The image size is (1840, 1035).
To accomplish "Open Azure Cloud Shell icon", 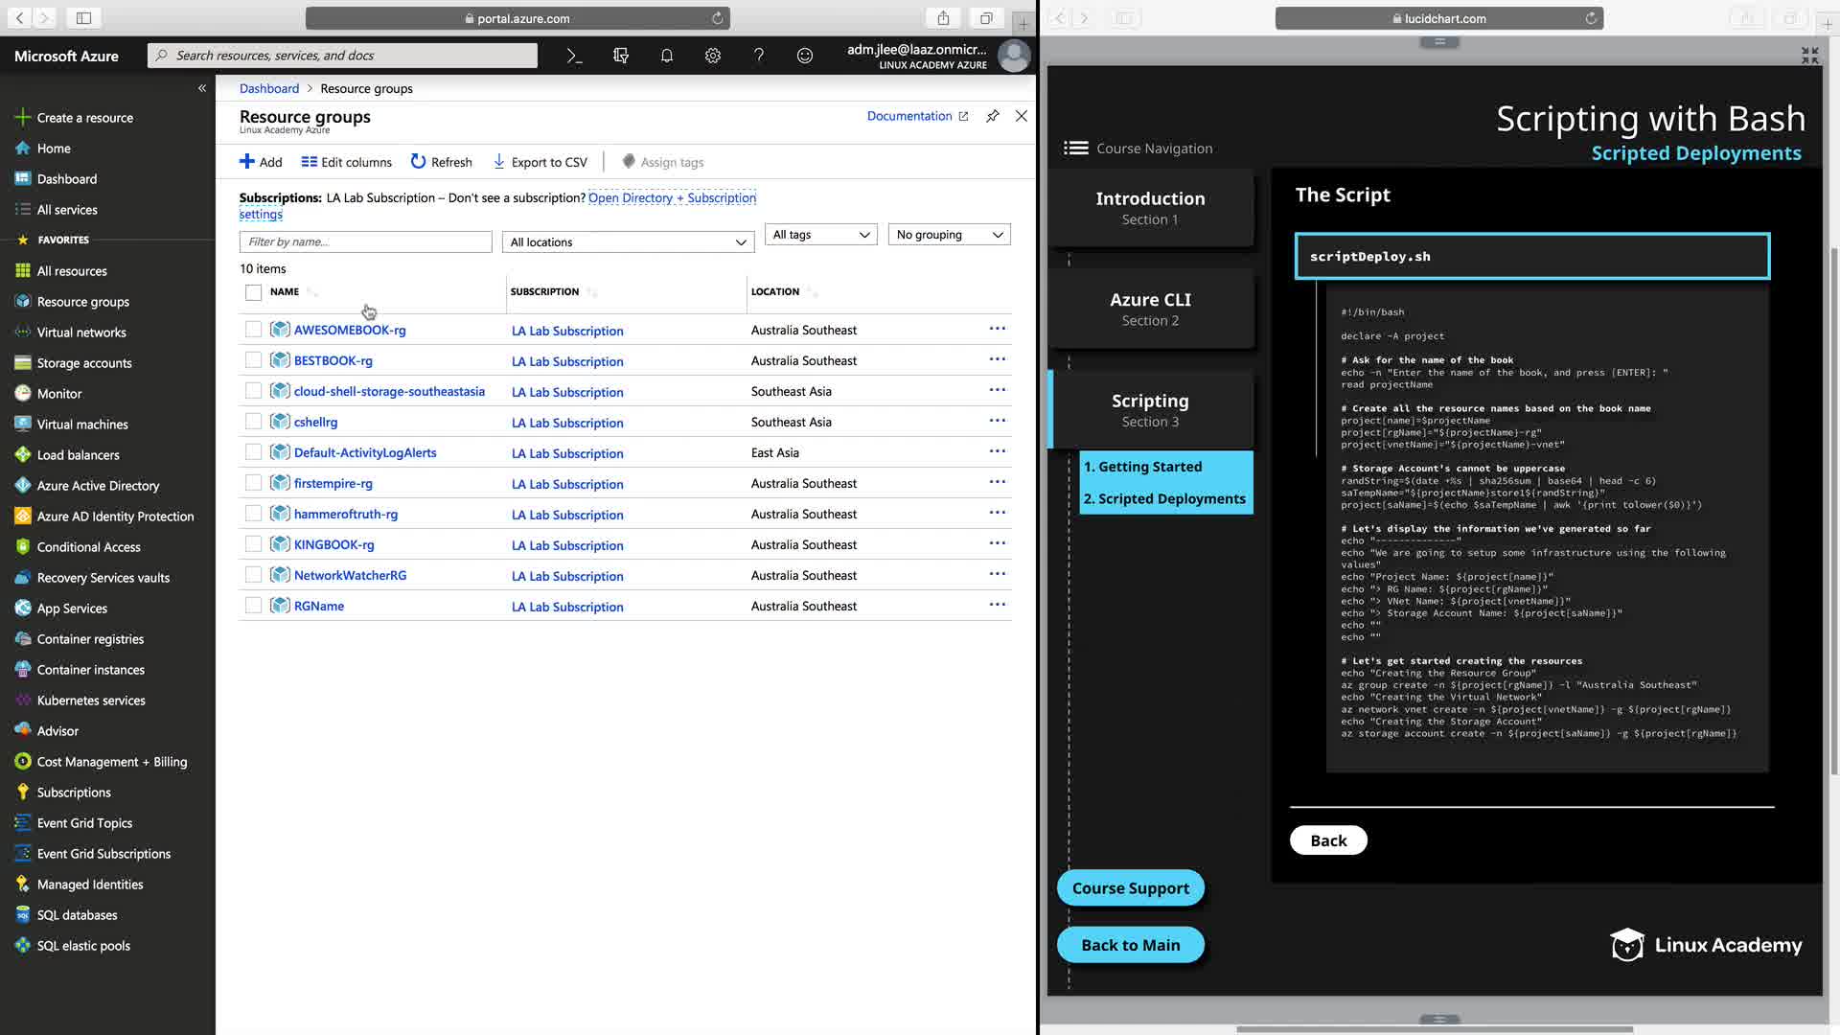I will coord(574,56).
